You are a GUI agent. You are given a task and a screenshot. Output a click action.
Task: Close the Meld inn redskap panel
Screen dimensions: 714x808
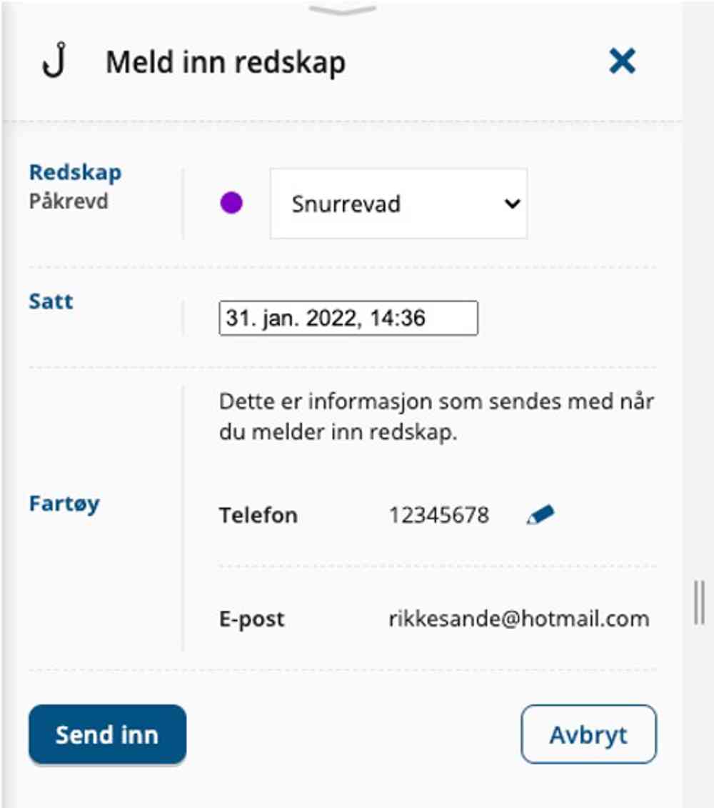[622, 61]
